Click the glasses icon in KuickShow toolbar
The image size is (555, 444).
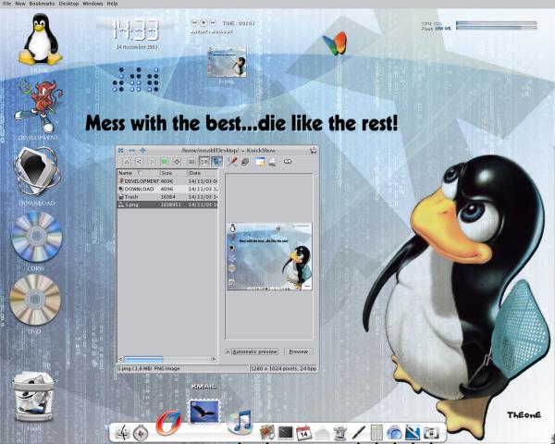point(288,162)
